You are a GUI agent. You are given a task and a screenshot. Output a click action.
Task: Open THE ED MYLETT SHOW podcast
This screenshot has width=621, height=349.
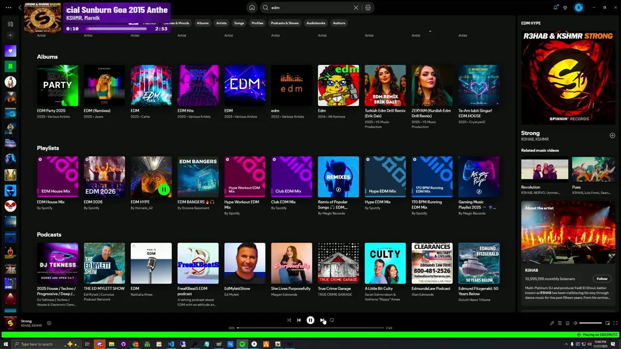tap(104, 272)
